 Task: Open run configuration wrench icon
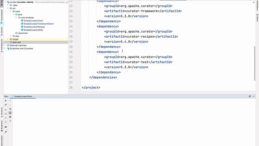point(6,105)
